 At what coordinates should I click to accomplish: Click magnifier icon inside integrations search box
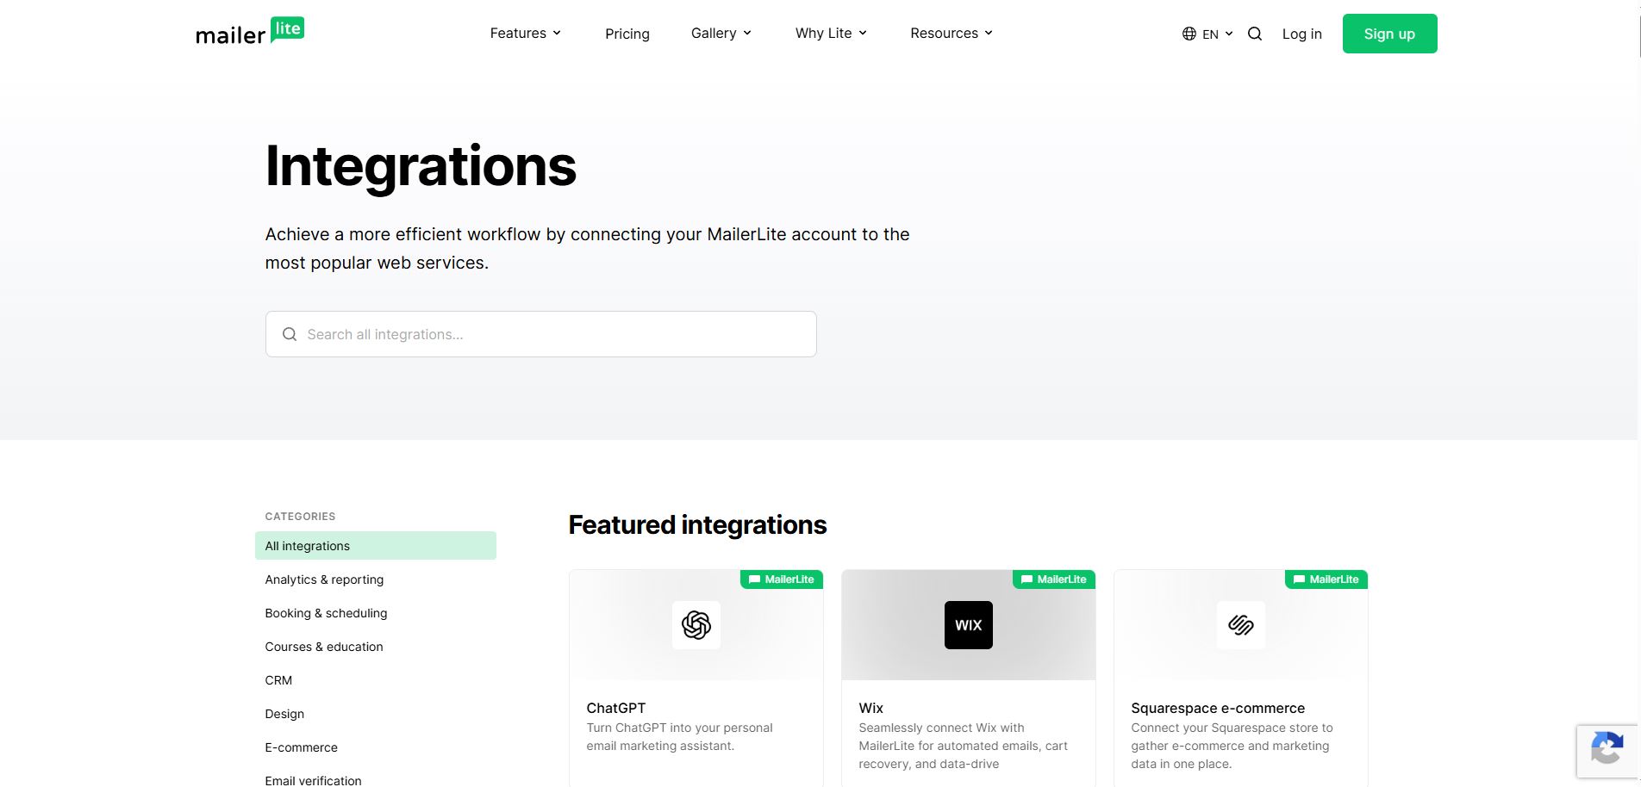pos(290,334)
